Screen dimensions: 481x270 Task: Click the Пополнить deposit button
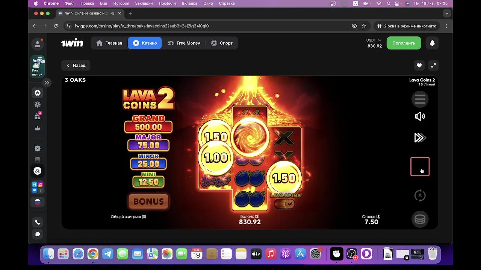pyautogui.click(x=404, y=43)
